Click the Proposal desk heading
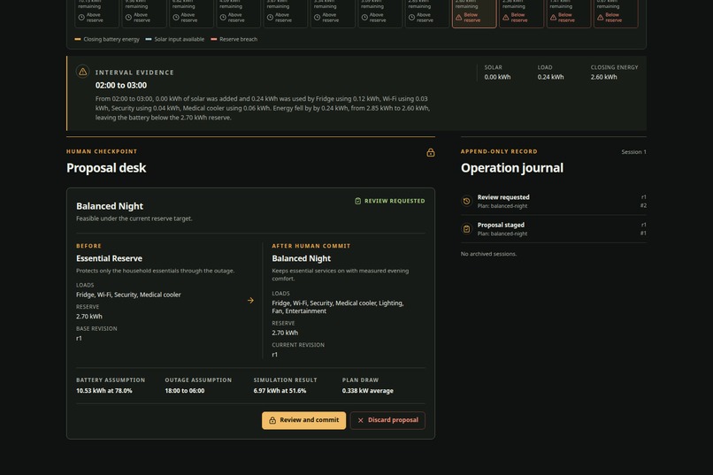 click(106, 168)
